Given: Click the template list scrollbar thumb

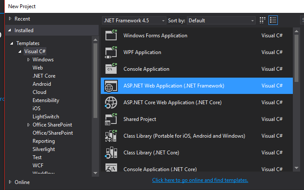Looking at the screenshot, I should tap(296, 58).
